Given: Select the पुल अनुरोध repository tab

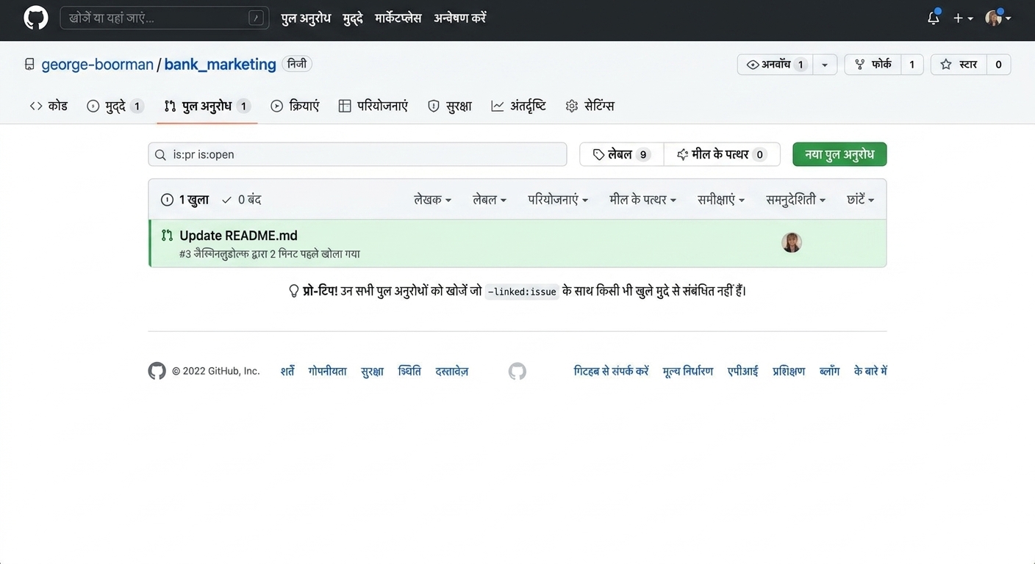Looking at the screenshot, I should point(207,106).
